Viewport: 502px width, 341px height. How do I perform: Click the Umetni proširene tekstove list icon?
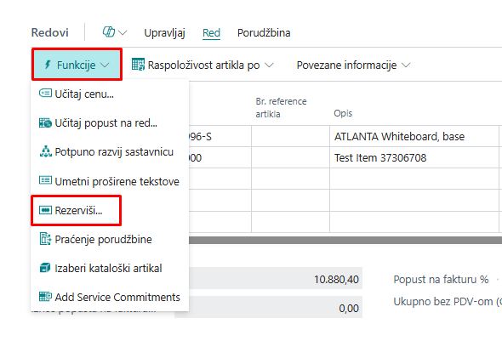pyautogui.click(x=45, y=180)
